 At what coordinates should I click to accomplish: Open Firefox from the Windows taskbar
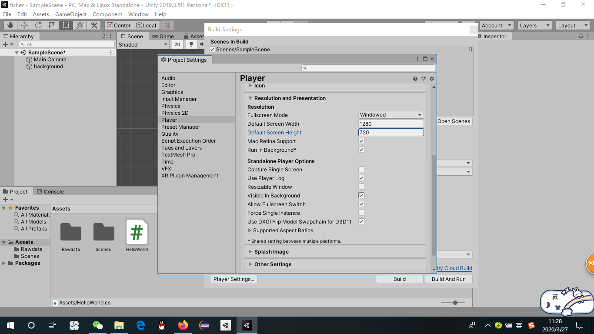click(x=183, y=325)
